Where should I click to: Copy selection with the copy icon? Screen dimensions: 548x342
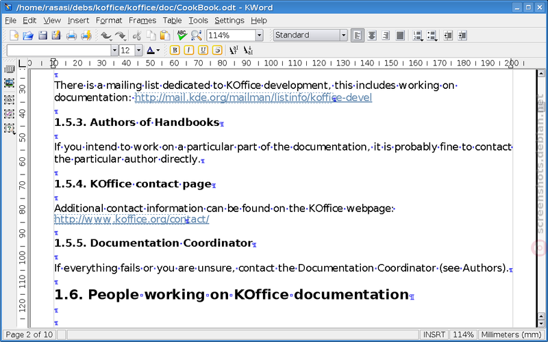(151, 36)
